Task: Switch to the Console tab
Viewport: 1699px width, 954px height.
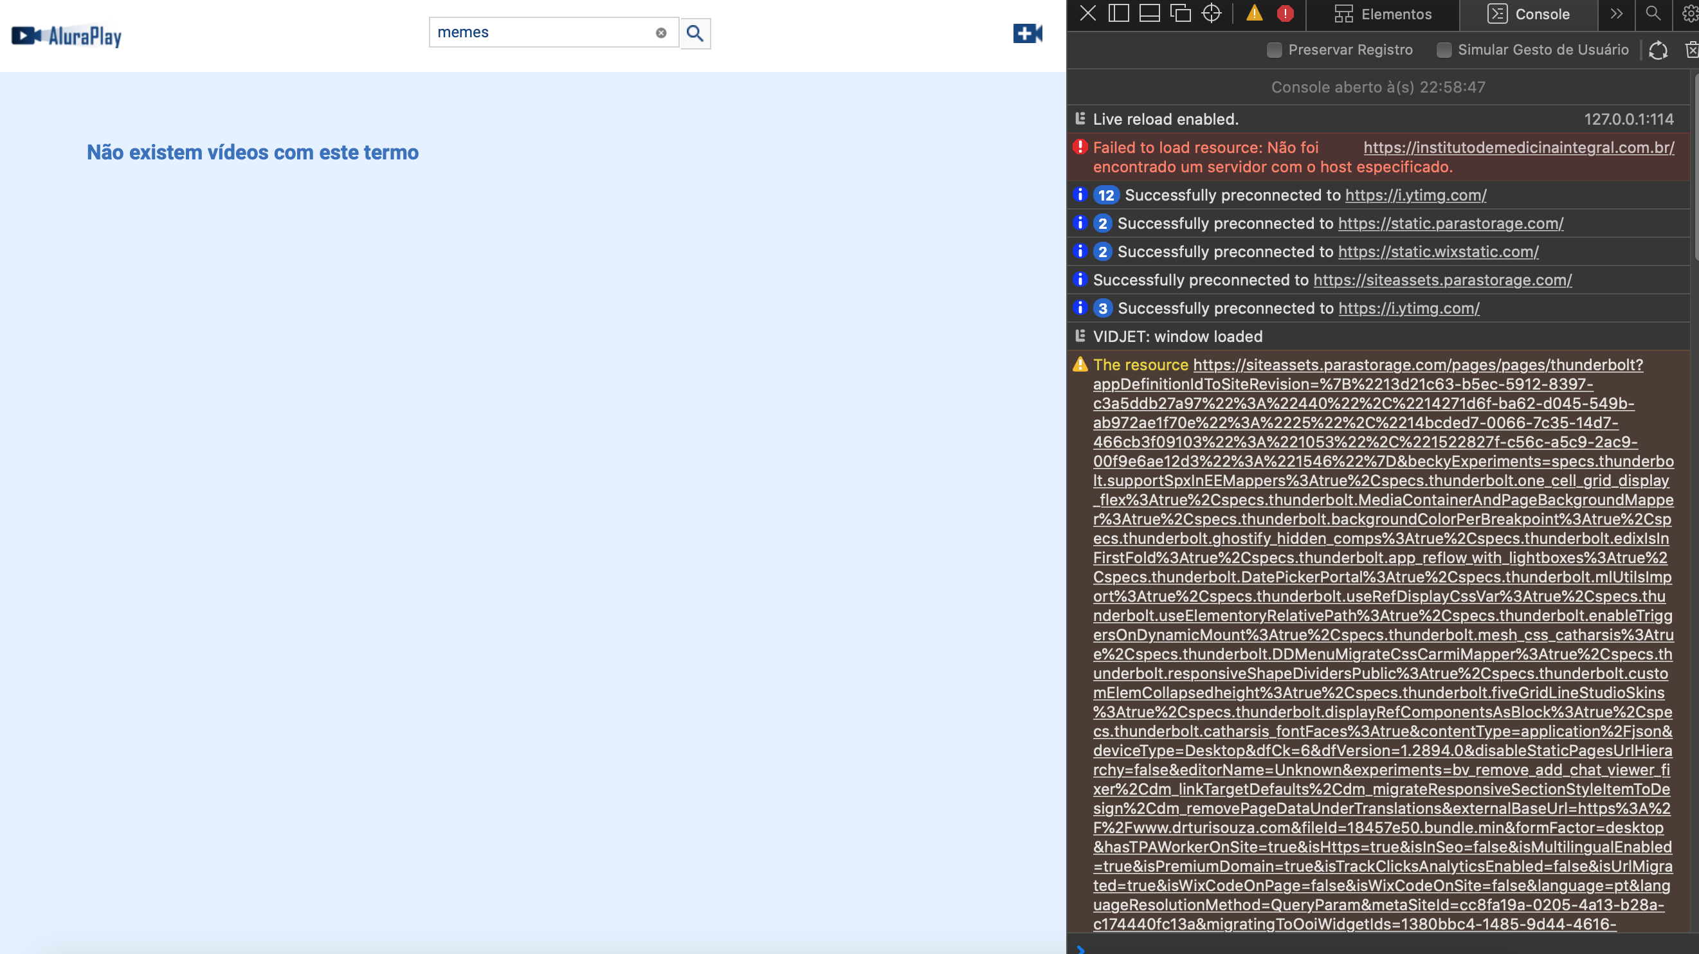Action: point(1529,15)
